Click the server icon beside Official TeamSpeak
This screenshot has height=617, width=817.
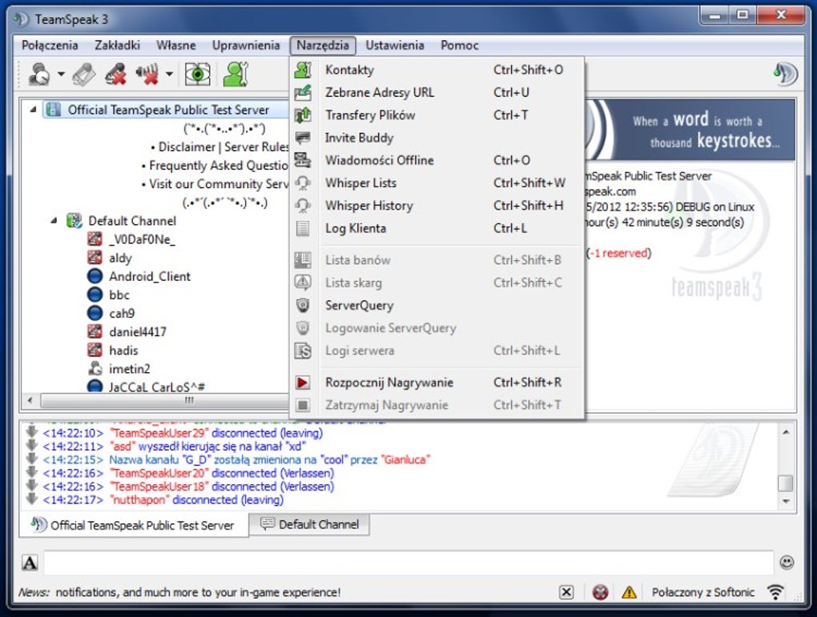point(53,110)
